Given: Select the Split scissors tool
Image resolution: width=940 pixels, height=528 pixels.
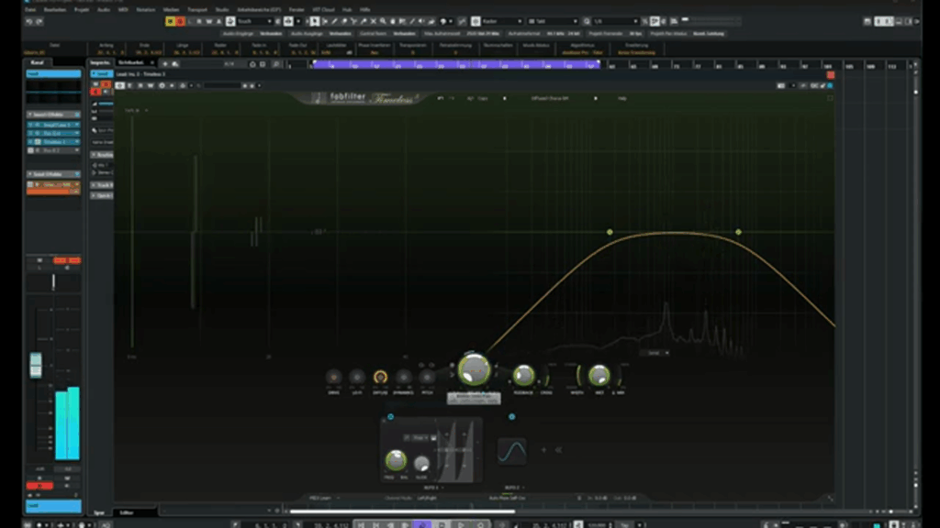Looking at the screenshot, I should pyautogui.click(x=353, y=22).
